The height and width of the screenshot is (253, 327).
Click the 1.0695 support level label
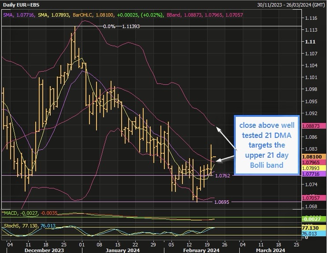click(x=222, y=202)
